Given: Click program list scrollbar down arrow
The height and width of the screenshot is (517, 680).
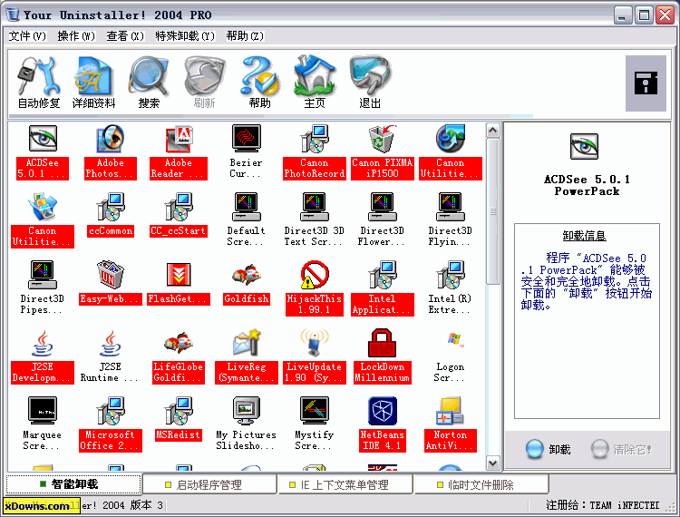Looking at the screenshot, I should click(492, 463).
